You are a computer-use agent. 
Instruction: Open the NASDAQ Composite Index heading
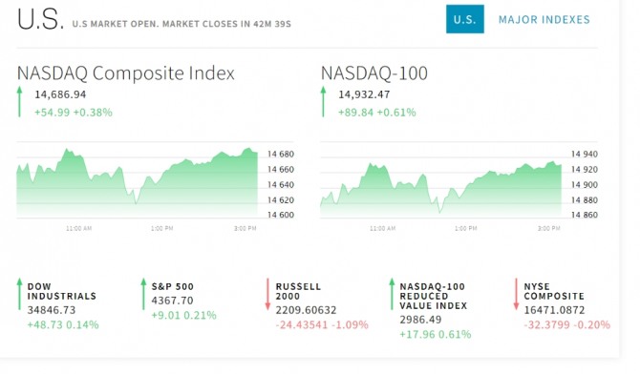click(x=126, y=73)
